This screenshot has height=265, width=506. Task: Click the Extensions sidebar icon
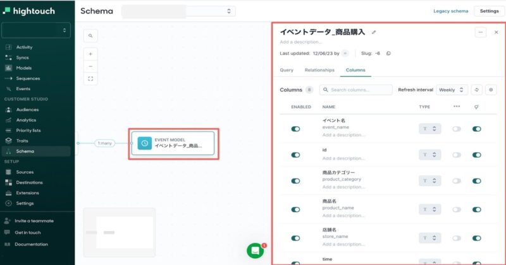pos(8,193)
